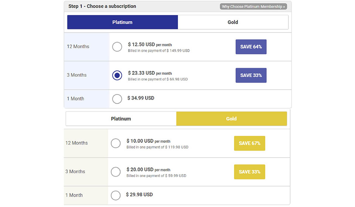Click the blue SAVE 64% badge
Viewport: 355px width, 207px height.
click(251, 47)
